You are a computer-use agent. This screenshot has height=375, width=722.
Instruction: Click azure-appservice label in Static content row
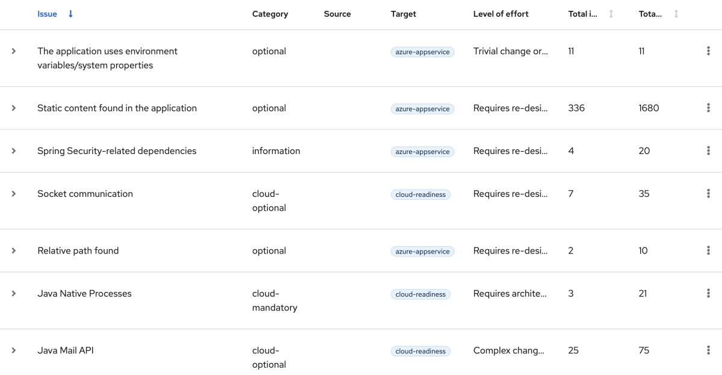click(422, 109)
